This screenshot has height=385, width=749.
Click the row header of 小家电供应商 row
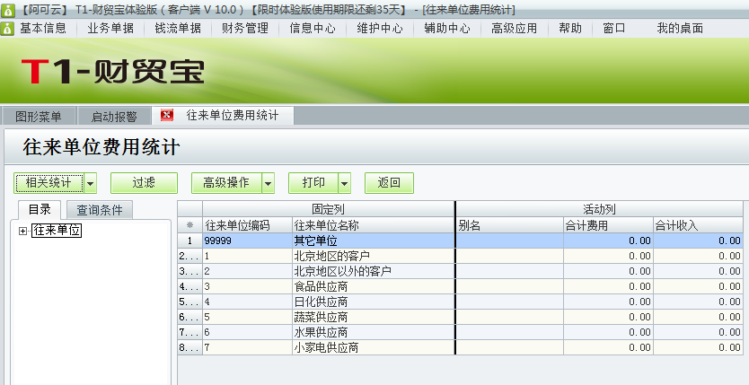189,348
